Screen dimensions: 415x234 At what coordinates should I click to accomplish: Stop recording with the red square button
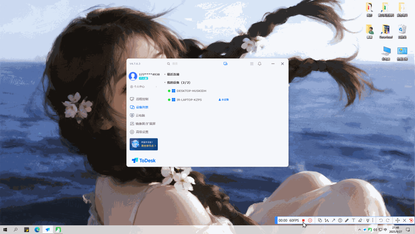coord(303,220)
